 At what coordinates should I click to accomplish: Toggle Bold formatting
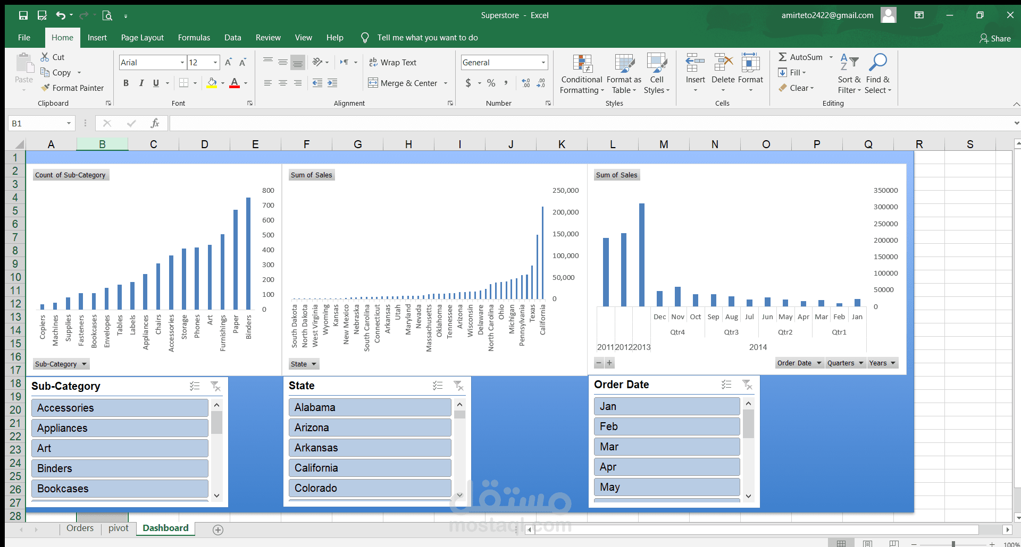click(x=126, y=83)
